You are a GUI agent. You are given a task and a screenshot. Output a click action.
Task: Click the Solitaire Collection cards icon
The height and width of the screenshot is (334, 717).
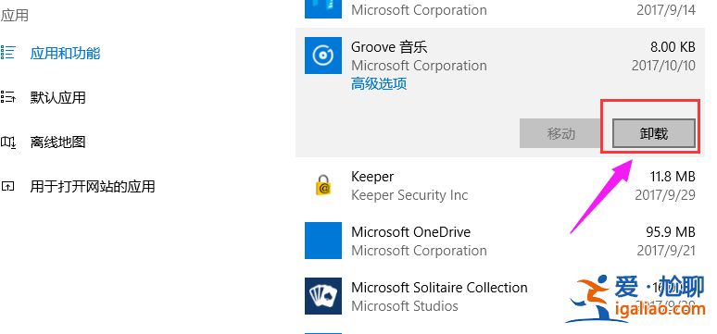click(x=323, y=296)
